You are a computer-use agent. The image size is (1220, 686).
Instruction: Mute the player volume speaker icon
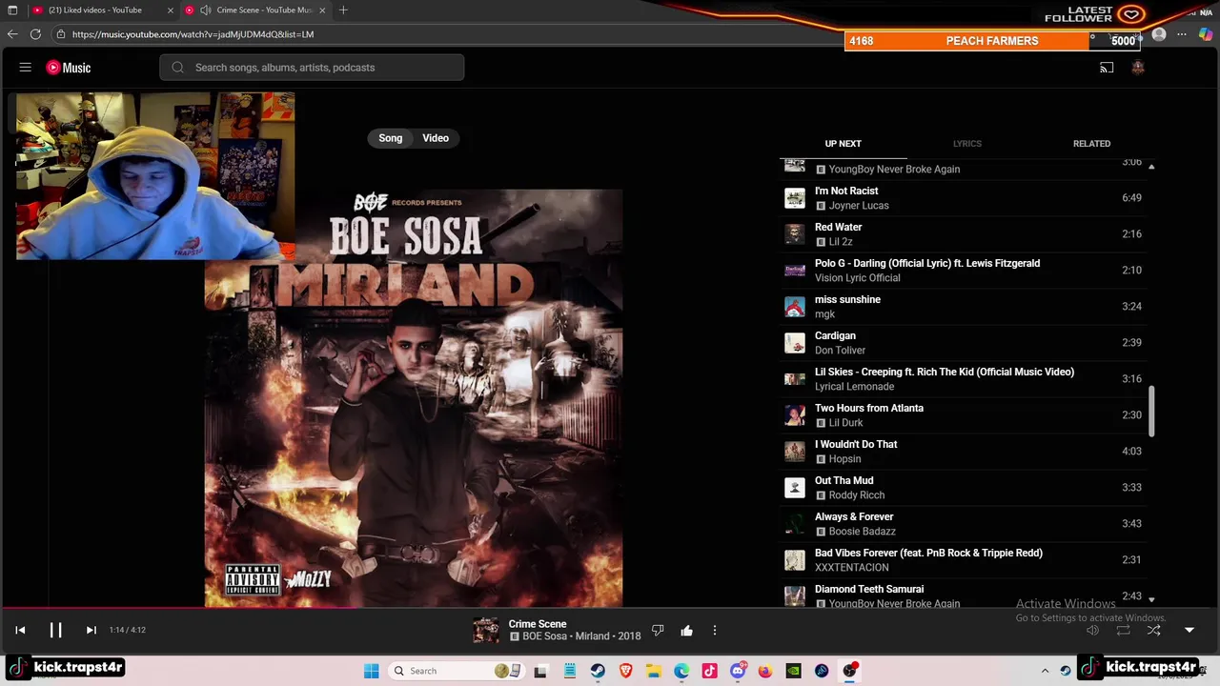tap(1092, 630)
